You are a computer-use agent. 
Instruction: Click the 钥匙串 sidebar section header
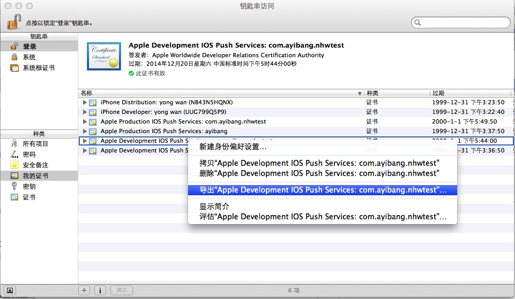39,36
